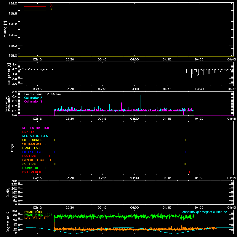Click the 100 tick on Degrees axis
Viewport: 237px width, 237px height.
tap(14, 211)
